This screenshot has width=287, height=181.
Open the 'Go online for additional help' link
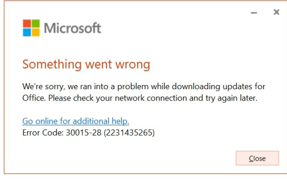(75, 122)
